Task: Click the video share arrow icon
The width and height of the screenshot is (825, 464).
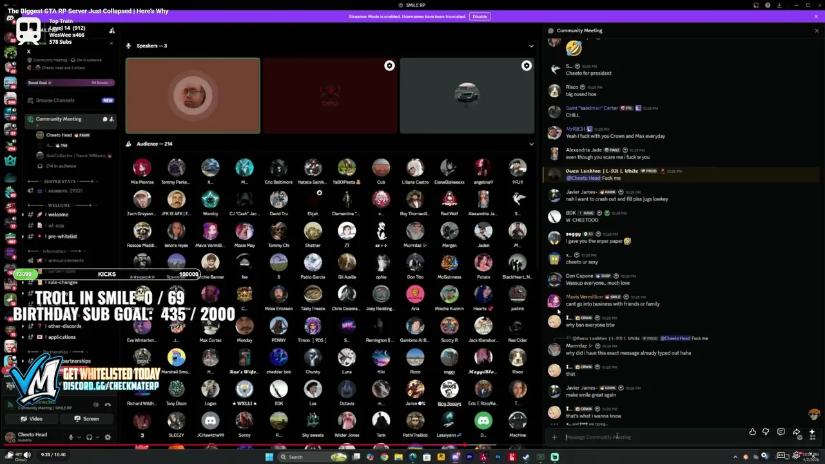Action: pyautogui.click(x=797, y=432)
